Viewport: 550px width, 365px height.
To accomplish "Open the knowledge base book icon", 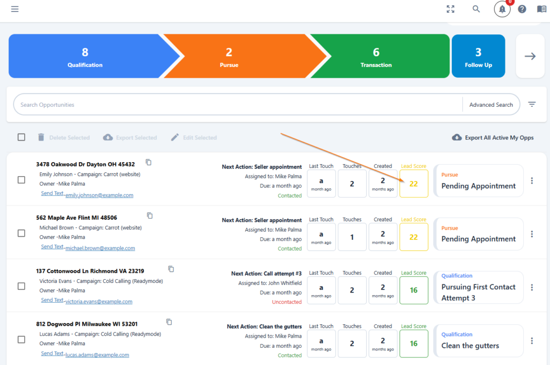I will [x=541, y=9].
